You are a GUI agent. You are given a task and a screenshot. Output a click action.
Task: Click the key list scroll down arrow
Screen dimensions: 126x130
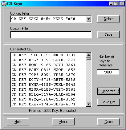click(x=88, y=104)
